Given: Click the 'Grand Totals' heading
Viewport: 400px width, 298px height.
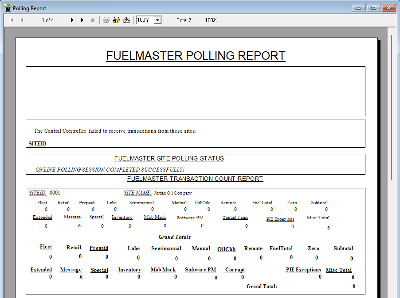Looking at the screenshot, I should click(174, 237).
